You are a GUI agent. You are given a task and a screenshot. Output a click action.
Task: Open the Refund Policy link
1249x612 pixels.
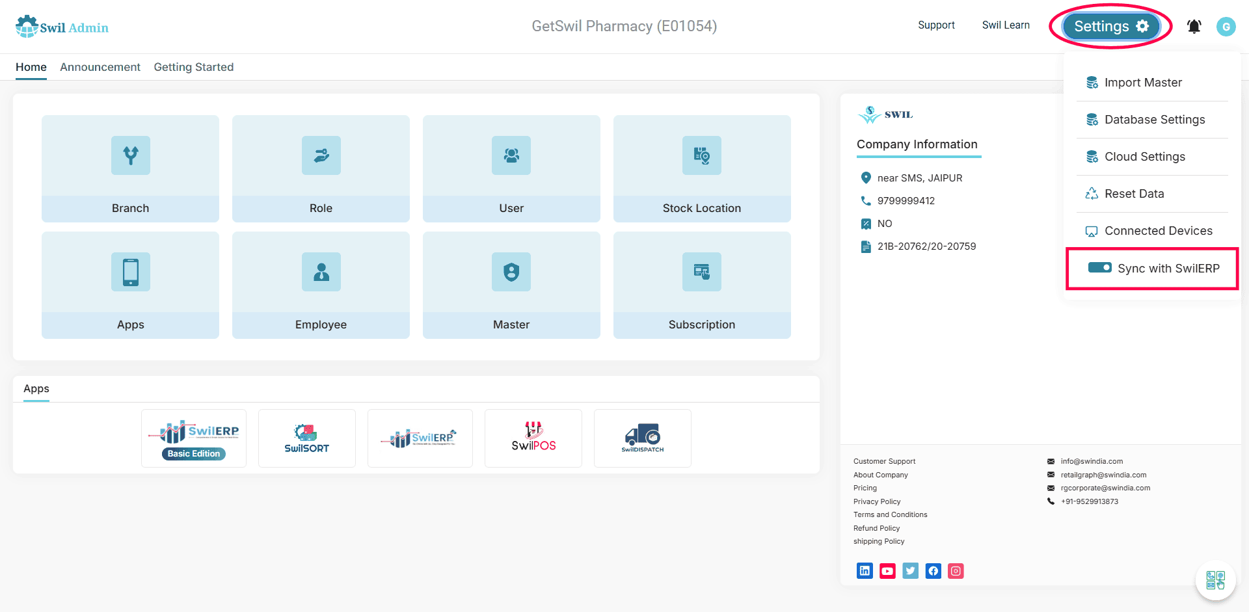[876, 528]
